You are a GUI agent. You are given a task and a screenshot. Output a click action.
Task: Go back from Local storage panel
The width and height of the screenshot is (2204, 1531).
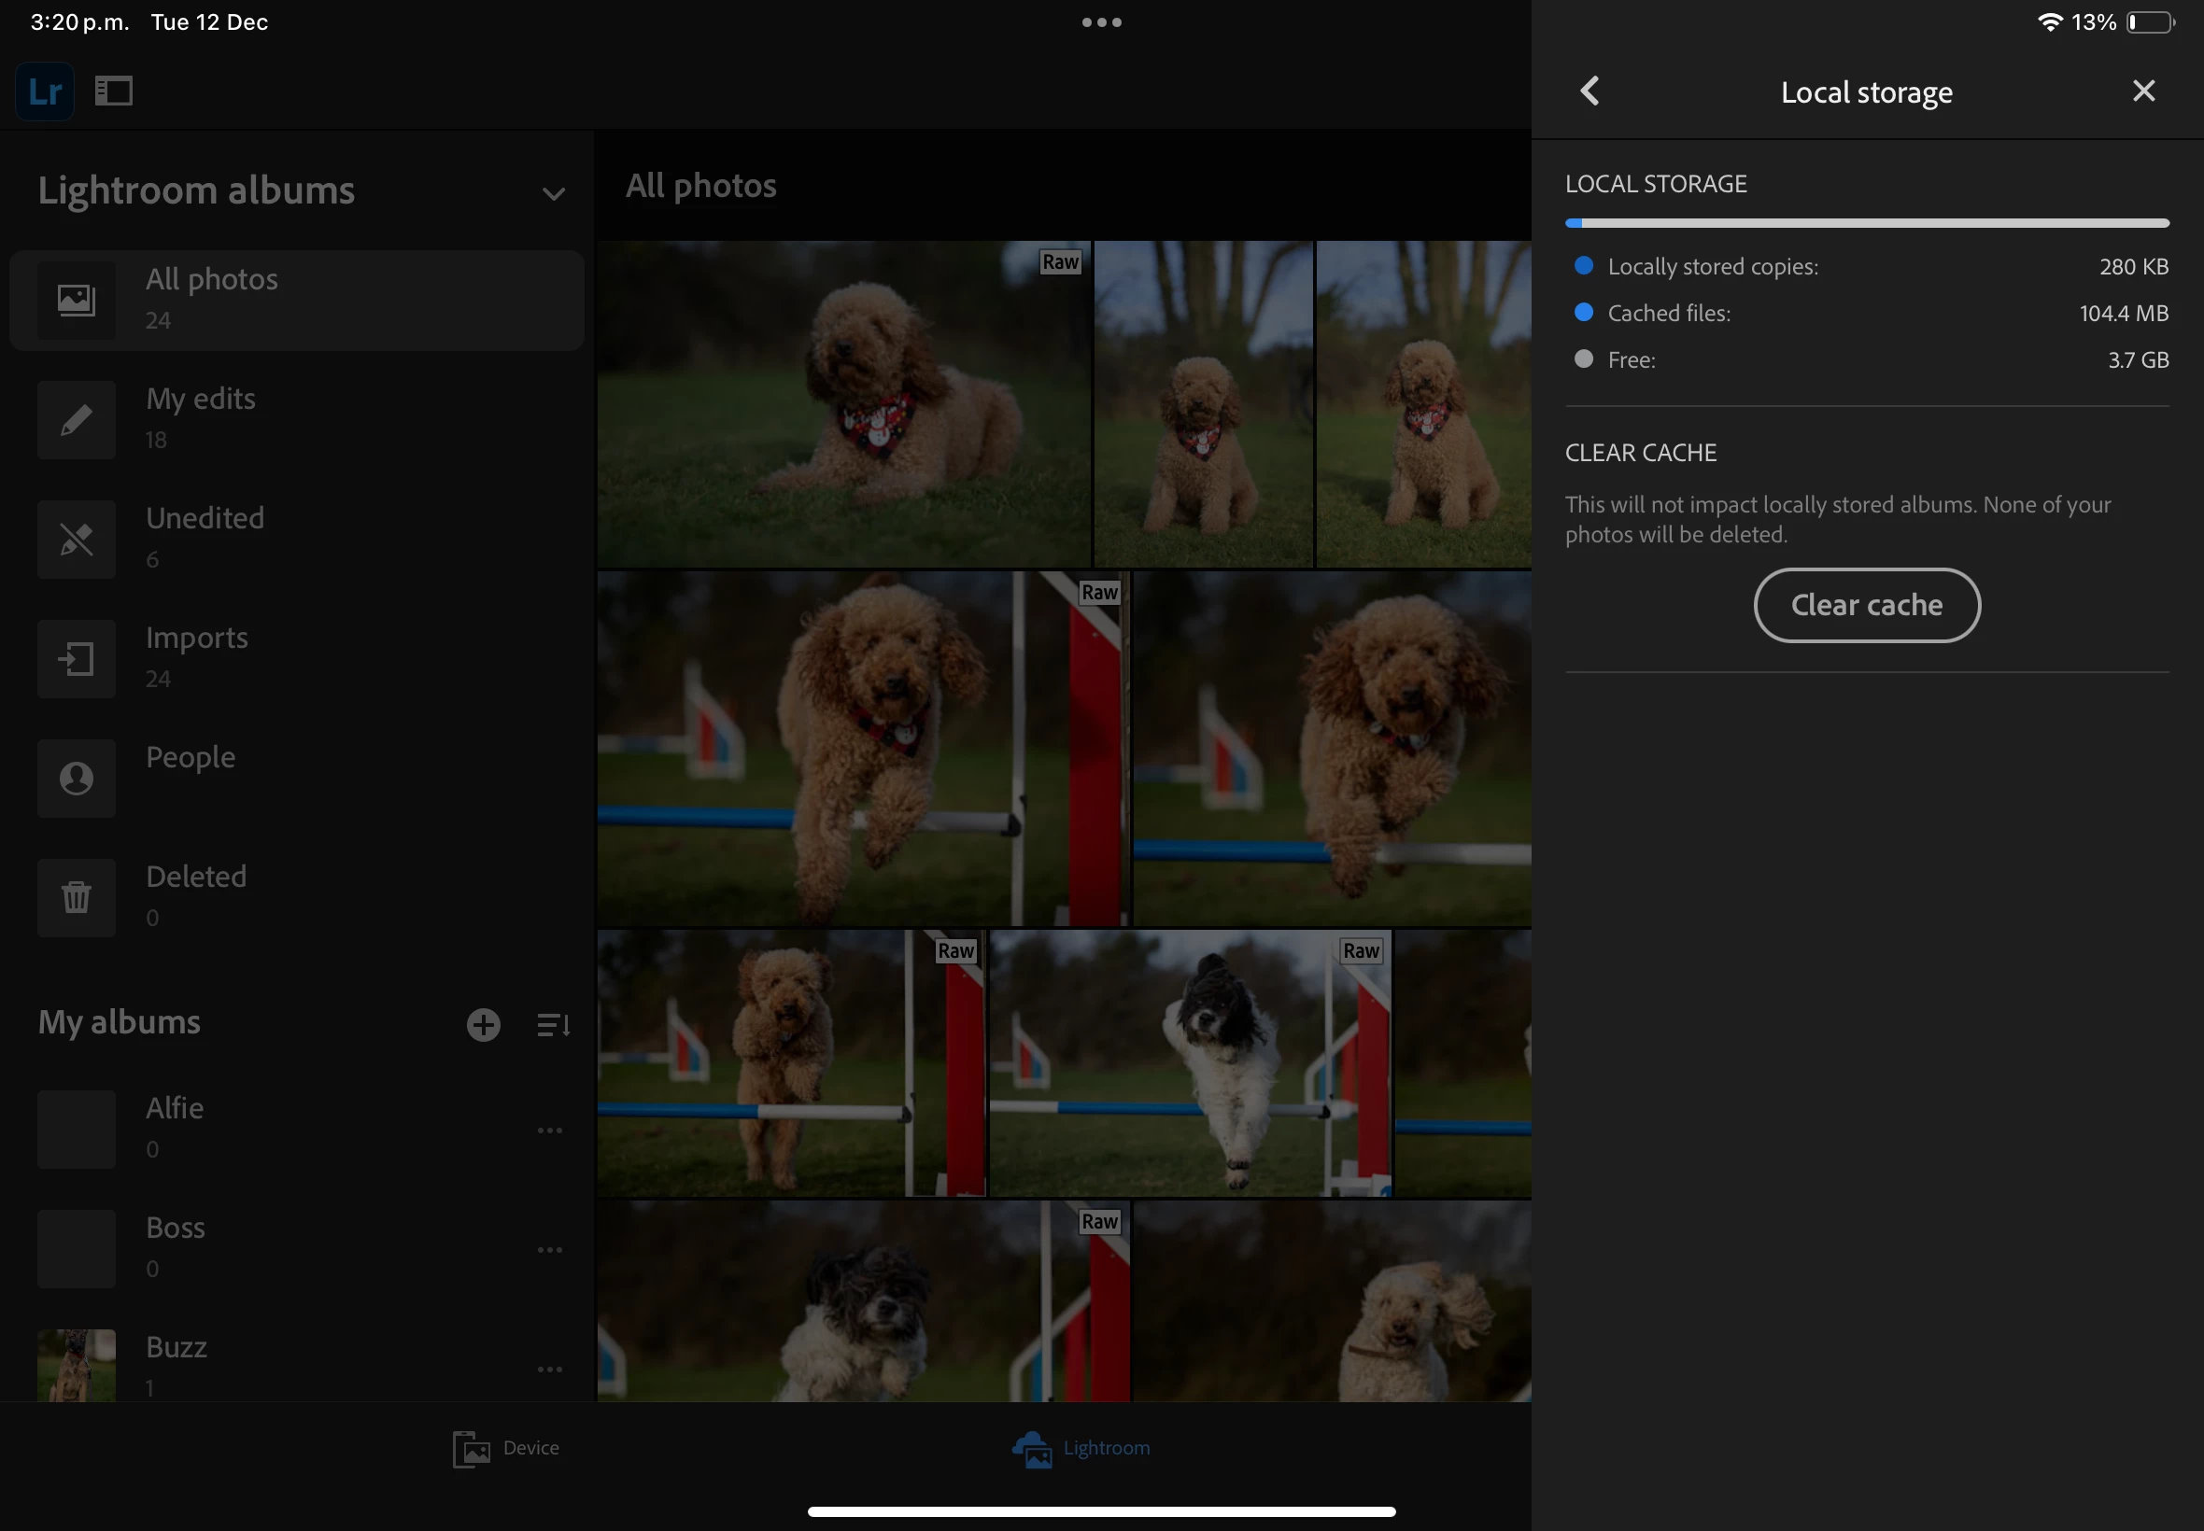point(1589,91)
